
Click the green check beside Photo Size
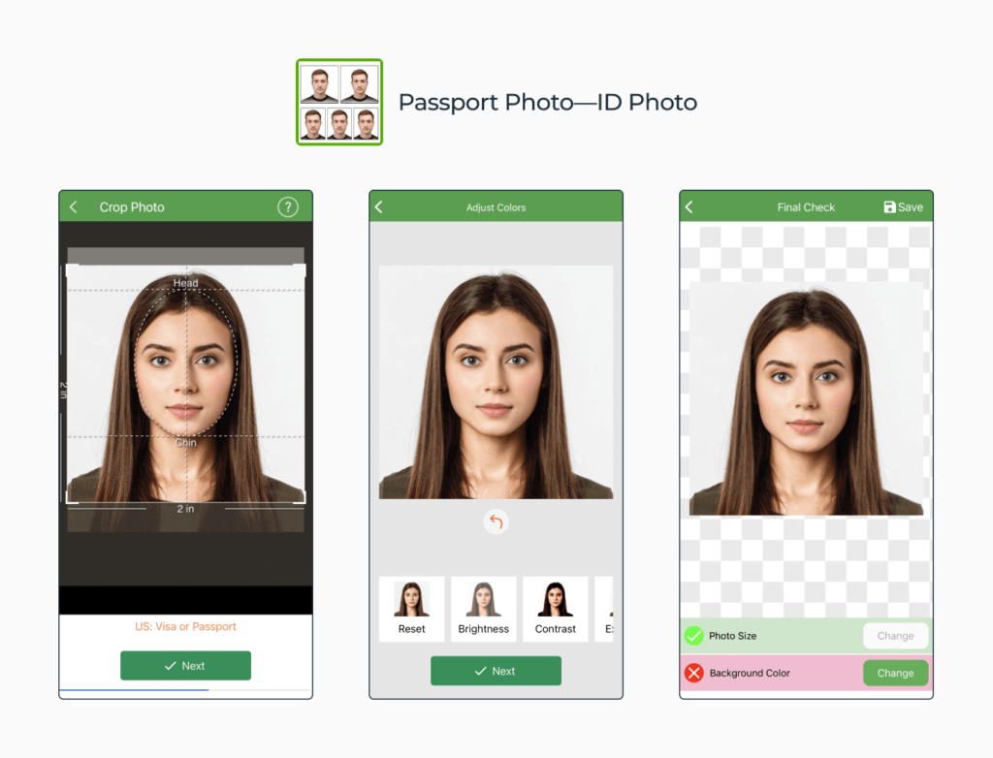692,636
